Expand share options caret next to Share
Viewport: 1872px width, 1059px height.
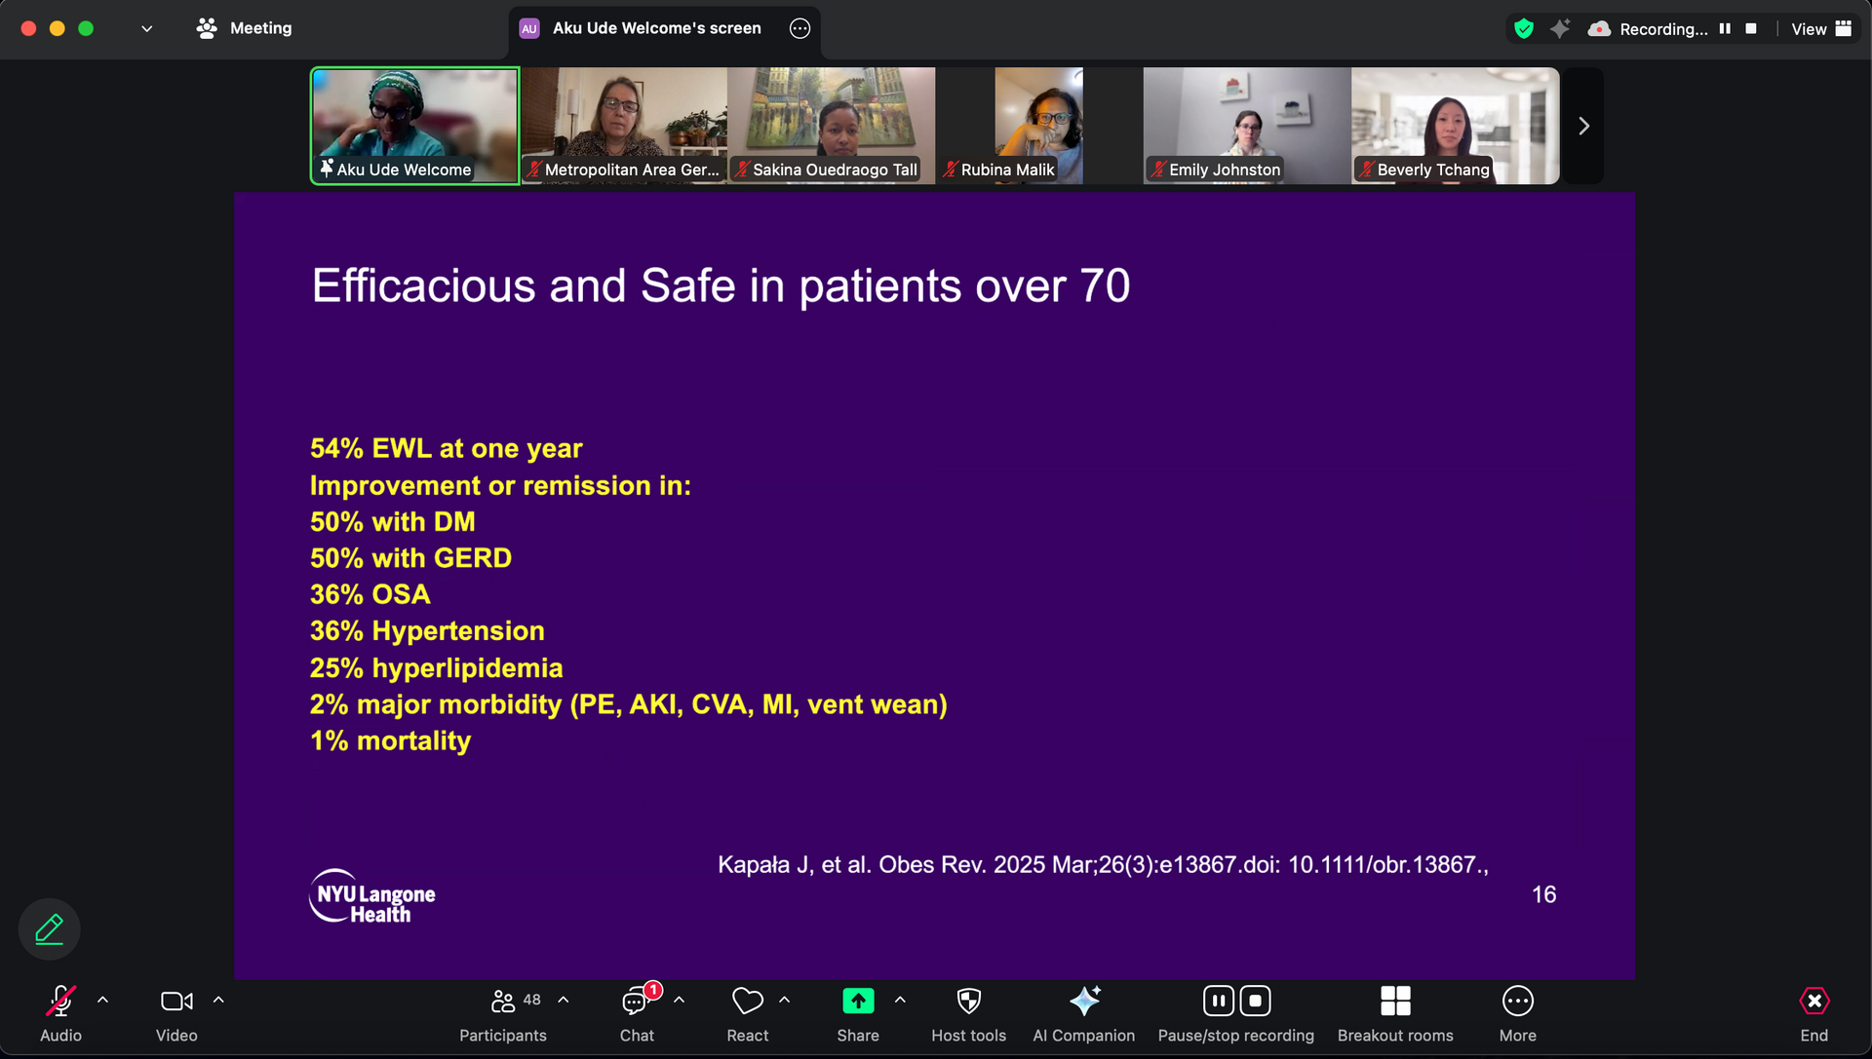[900, 1001]
